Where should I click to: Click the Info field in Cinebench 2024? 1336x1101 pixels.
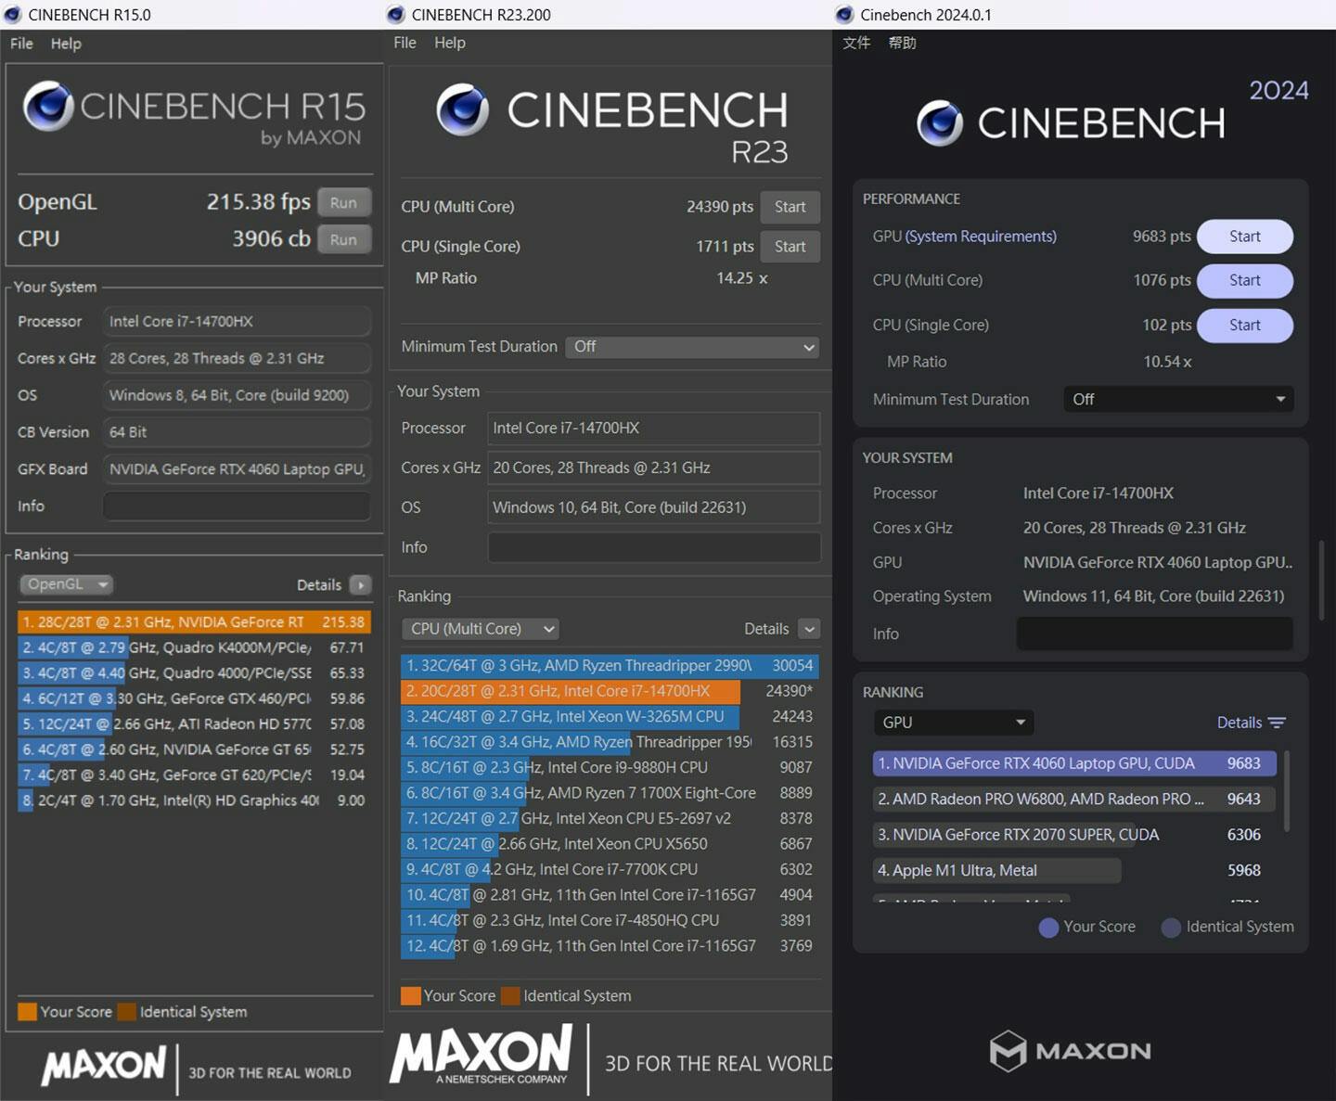pyautogui.click(x=1154, y=634)
